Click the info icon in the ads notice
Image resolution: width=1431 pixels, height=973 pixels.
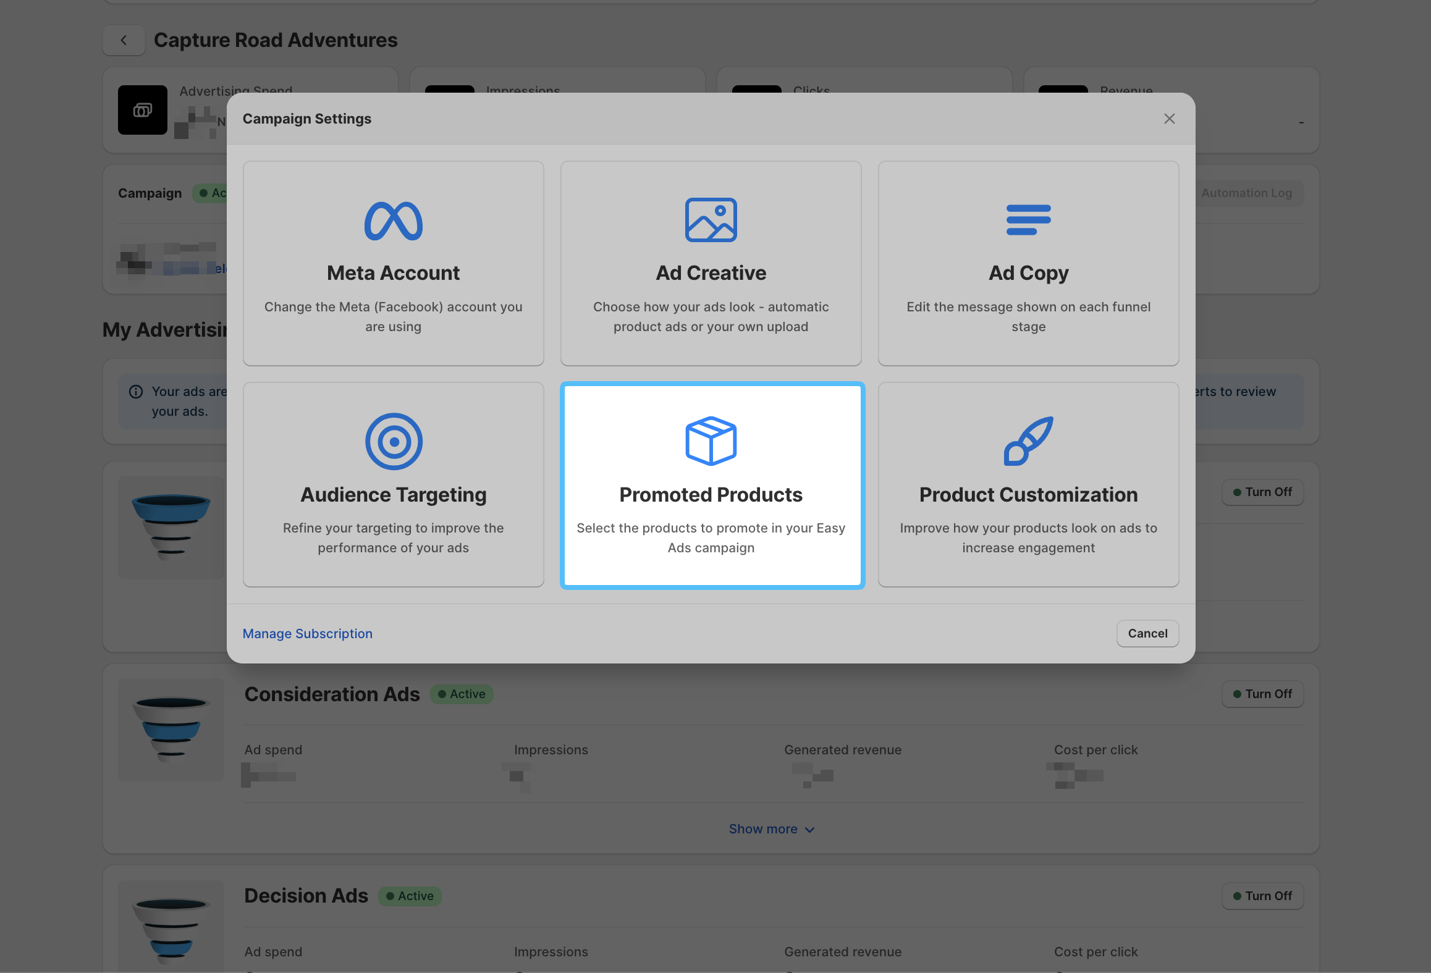(x=136, y=392)
